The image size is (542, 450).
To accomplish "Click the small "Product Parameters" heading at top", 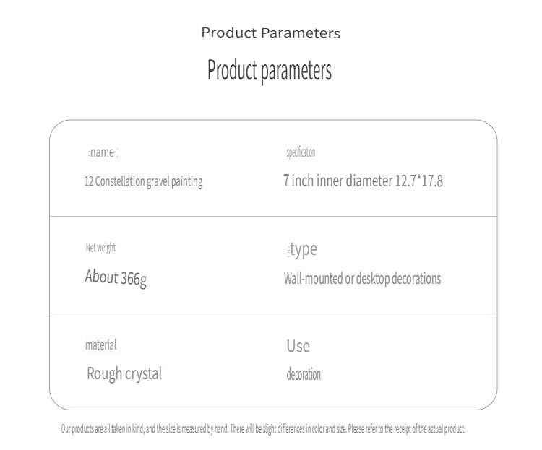I will pyautogui.click(x=270, y=33).
